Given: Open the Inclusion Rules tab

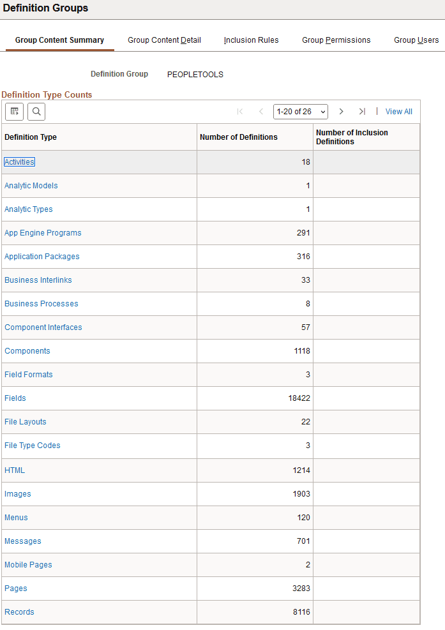Looking at the screenshot, I should pos(251,40).
